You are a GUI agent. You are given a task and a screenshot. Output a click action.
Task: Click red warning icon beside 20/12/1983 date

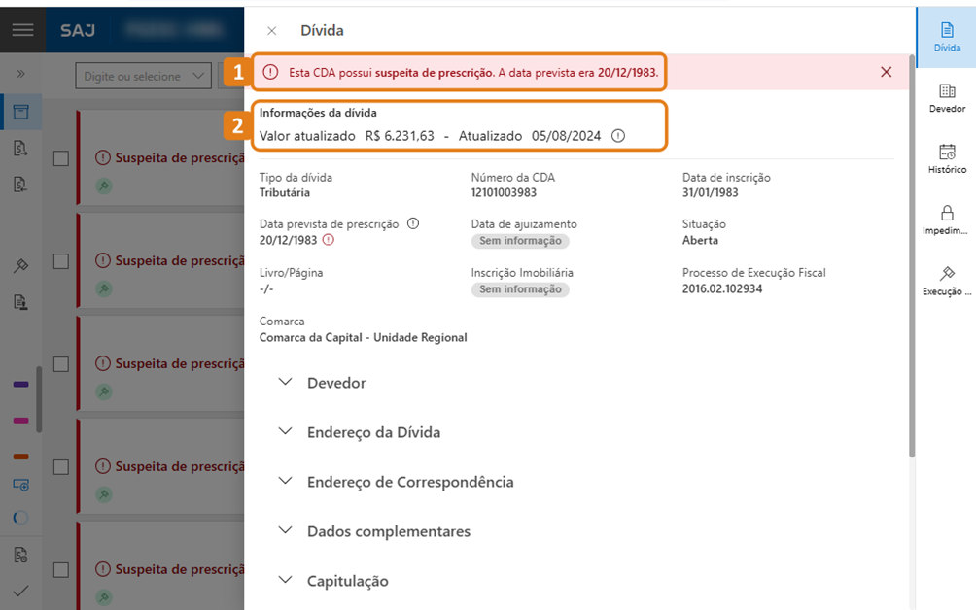coord(328,240)
